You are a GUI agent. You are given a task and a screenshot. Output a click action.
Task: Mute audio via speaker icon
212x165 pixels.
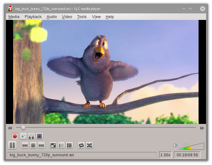[x=175, y=145]
